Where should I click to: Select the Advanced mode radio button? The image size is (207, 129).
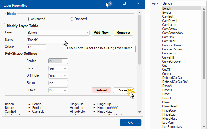point(29,19)
